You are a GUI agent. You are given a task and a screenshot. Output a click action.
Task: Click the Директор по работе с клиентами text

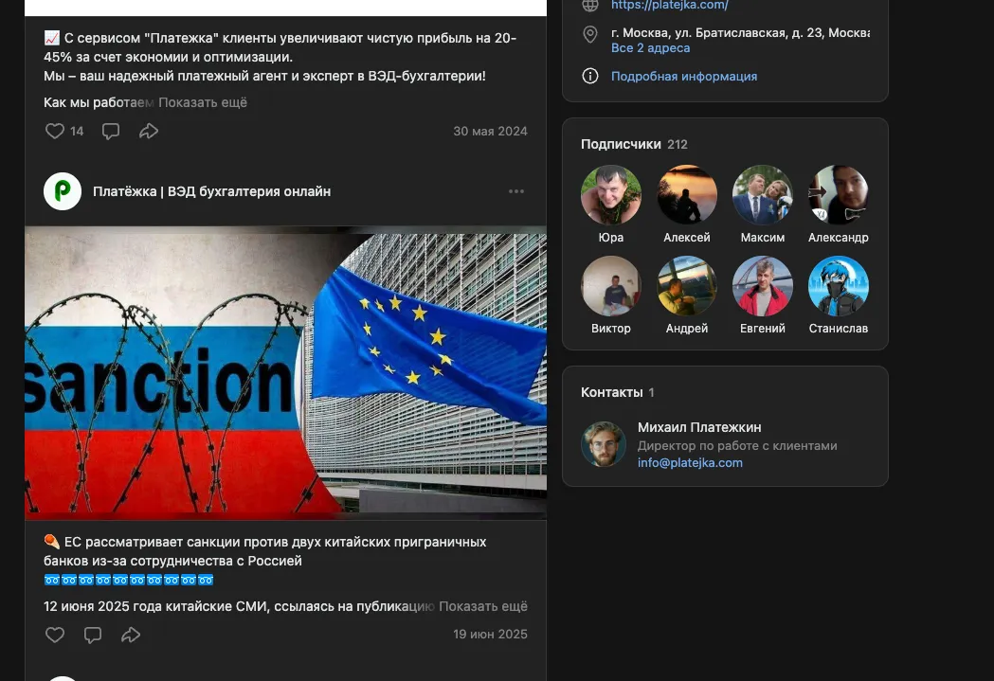[x=737, y=445]
